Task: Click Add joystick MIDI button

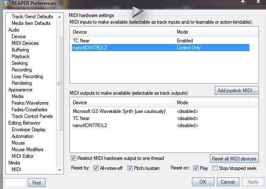Action: click(236, 91)
